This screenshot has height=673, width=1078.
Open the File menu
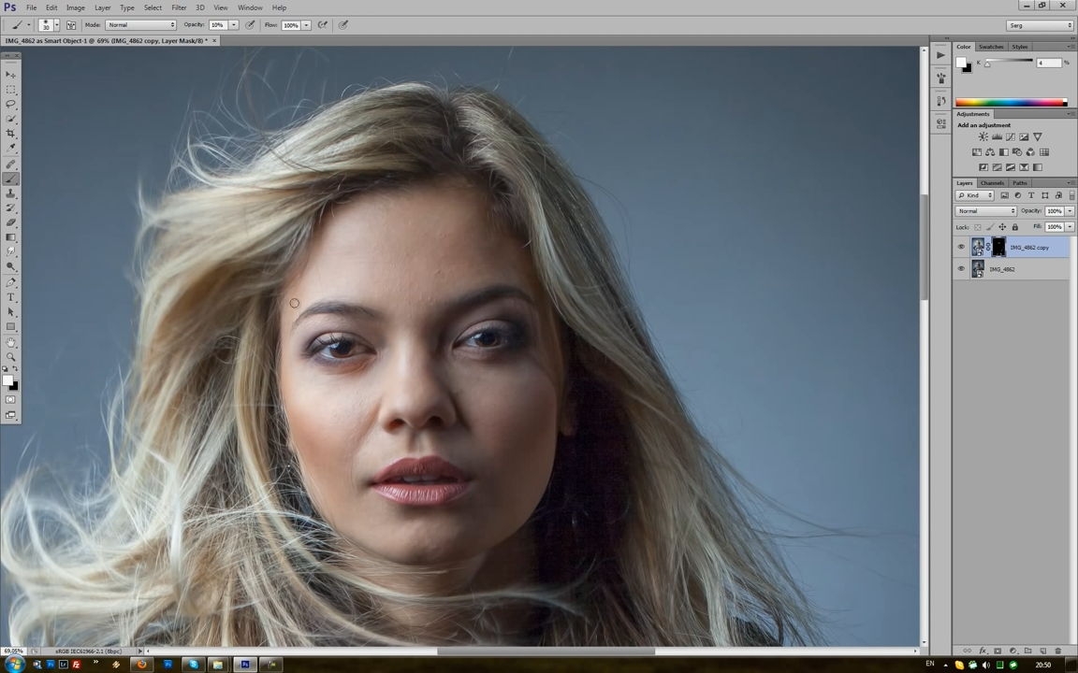31,7
